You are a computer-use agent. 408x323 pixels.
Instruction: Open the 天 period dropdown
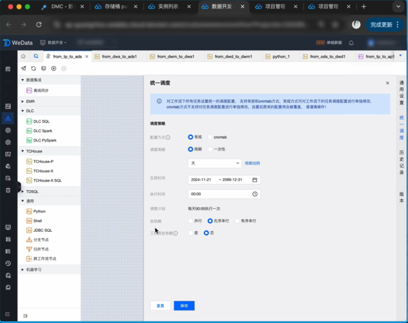pos(215,163)
